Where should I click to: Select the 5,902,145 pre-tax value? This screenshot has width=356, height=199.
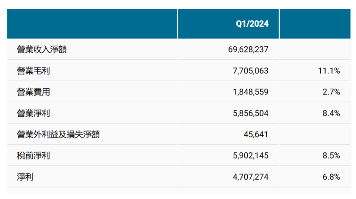pyautogui.click(x=251, y=156)
